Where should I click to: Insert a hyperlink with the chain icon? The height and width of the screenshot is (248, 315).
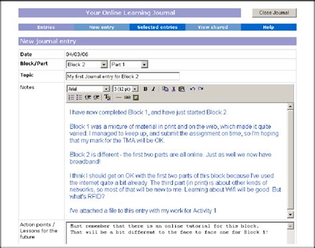coord(127,97)
